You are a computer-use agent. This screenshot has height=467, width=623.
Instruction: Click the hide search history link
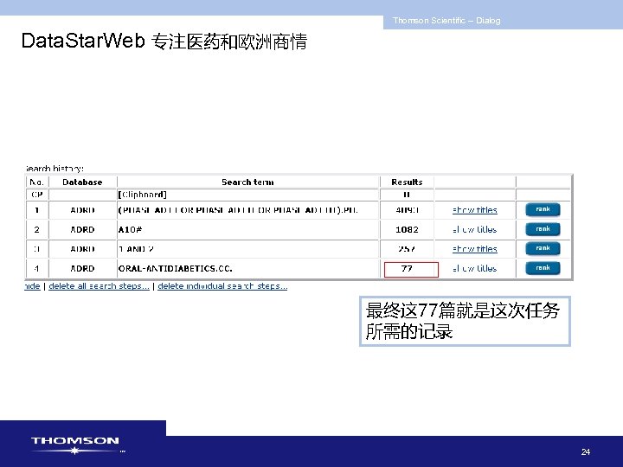(32, 286)
